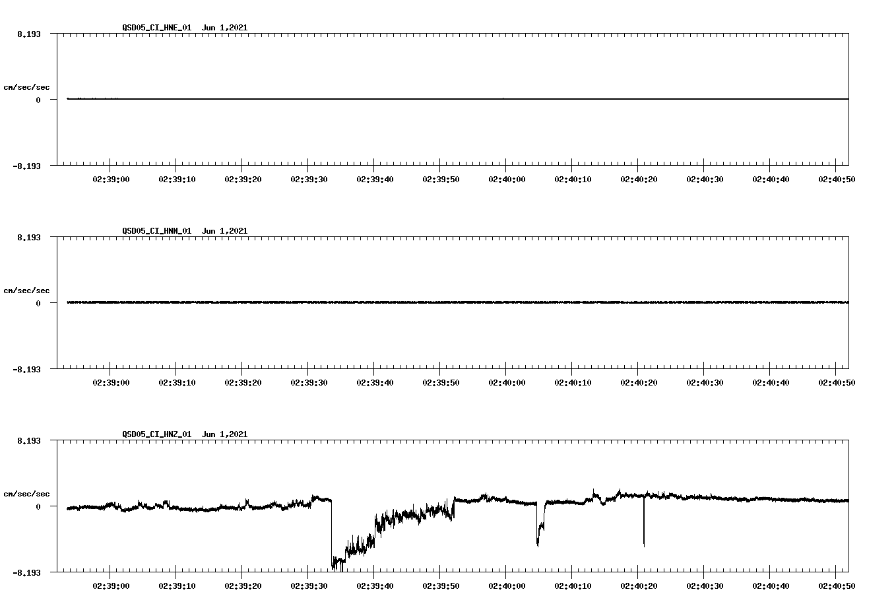Click 02:39:10 time label on HNN axis
The image size is (896, 610).
pos(177,382)
